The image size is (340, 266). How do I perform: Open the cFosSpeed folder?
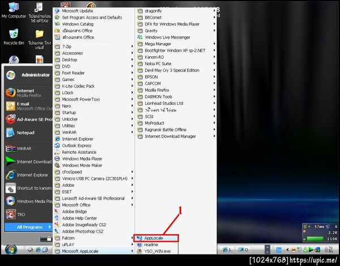click(94, 172)
